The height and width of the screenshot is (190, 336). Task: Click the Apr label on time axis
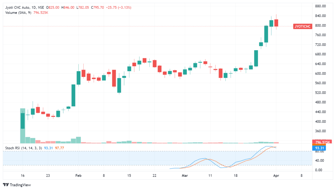(x=276, y=176)
